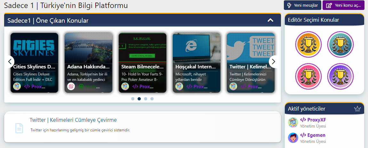Click the Yeni mesajlar button
The height and width of the screenshot is (148, 368).
(302, 5)
